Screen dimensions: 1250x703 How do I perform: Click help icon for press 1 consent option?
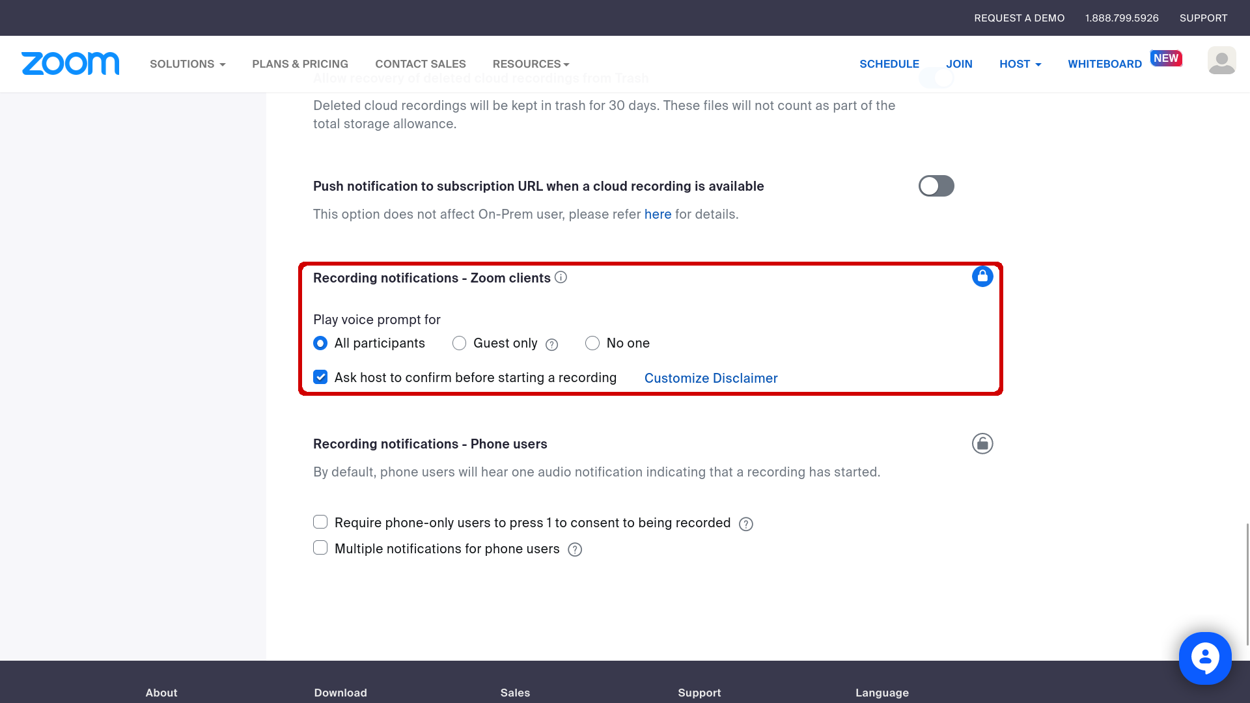point(746,524)
